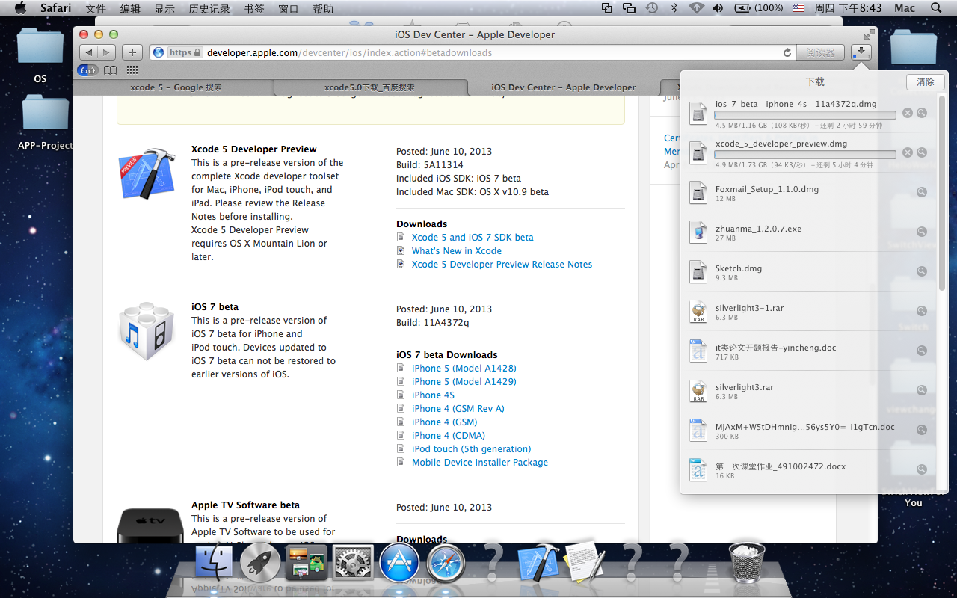Download iOS 7 beta for iPhone 4S

[433, 395]
